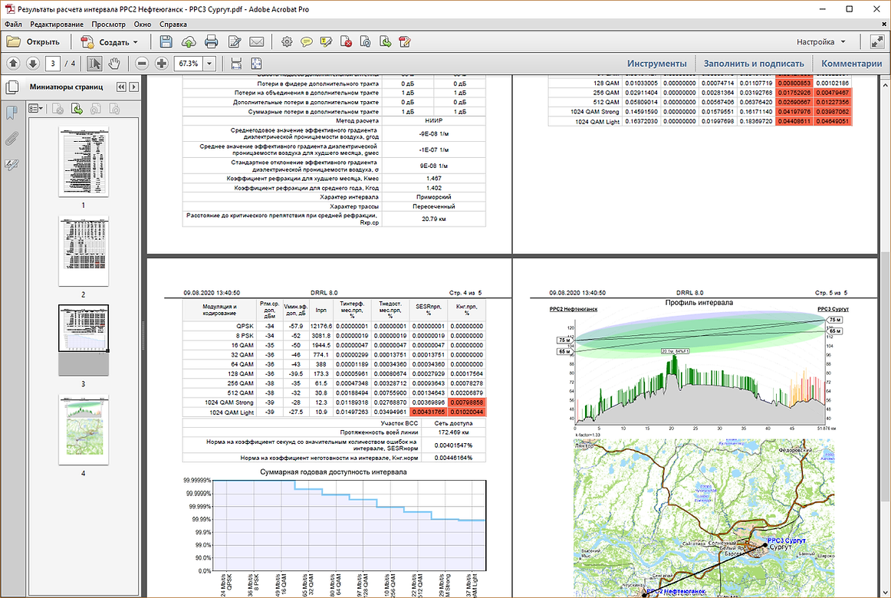Click the НИИР method value cell
This screenshot has height=598, width=891.
[433, 121]
